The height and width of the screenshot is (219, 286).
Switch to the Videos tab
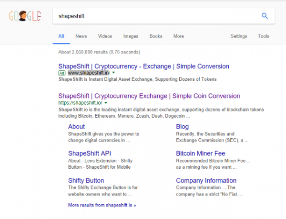pos(105,36)
